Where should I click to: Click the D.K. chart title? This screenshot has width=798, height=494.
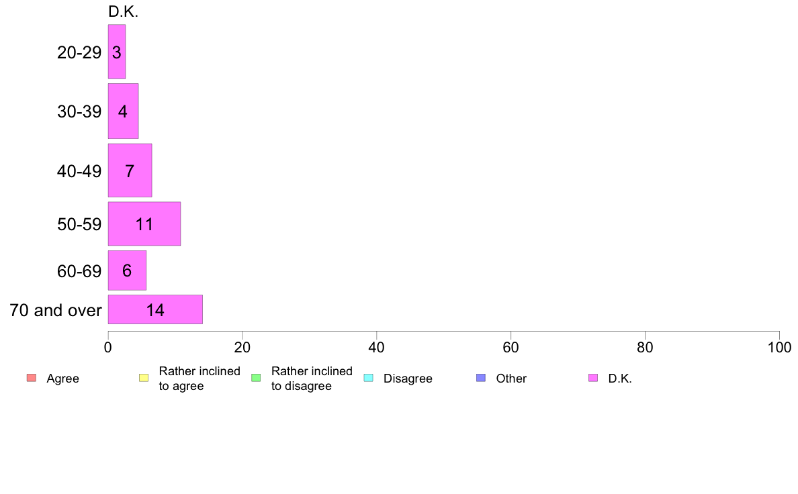[123, 11]
